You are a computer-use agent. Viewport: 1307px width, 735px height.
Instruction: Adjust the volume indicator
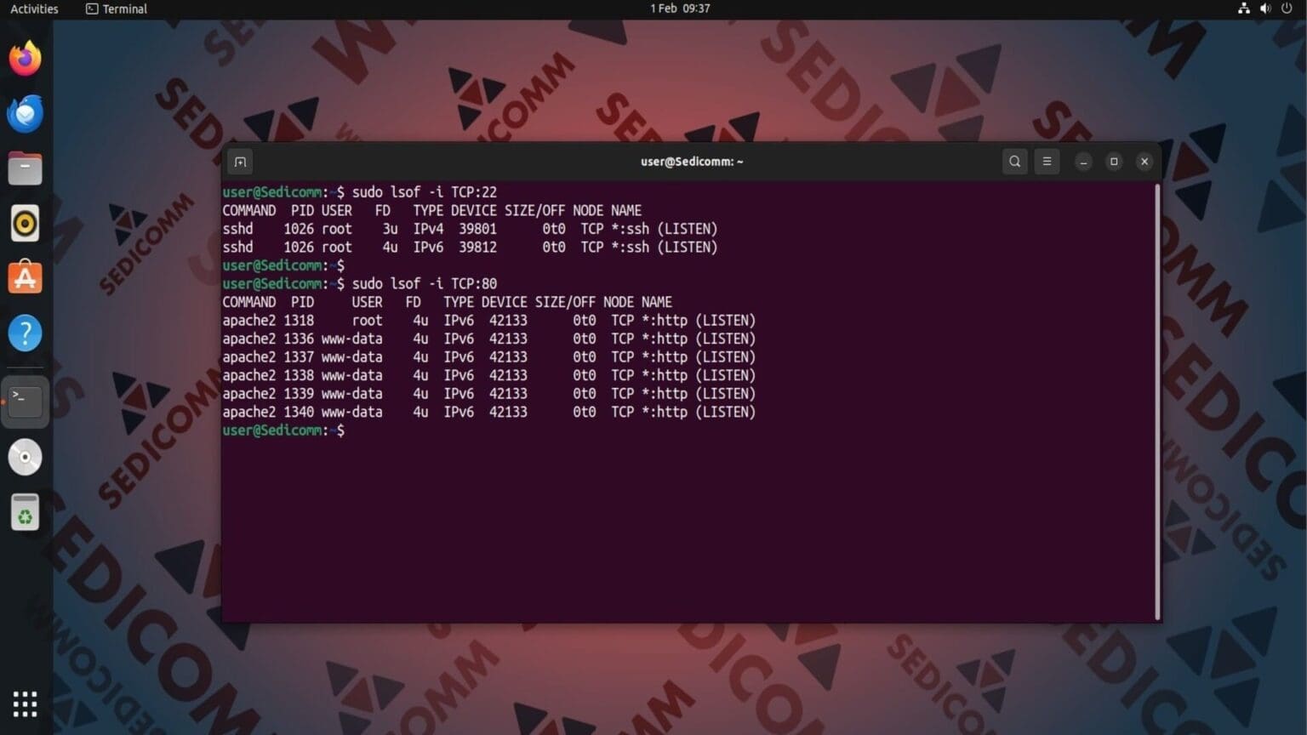click(1264, 9)
